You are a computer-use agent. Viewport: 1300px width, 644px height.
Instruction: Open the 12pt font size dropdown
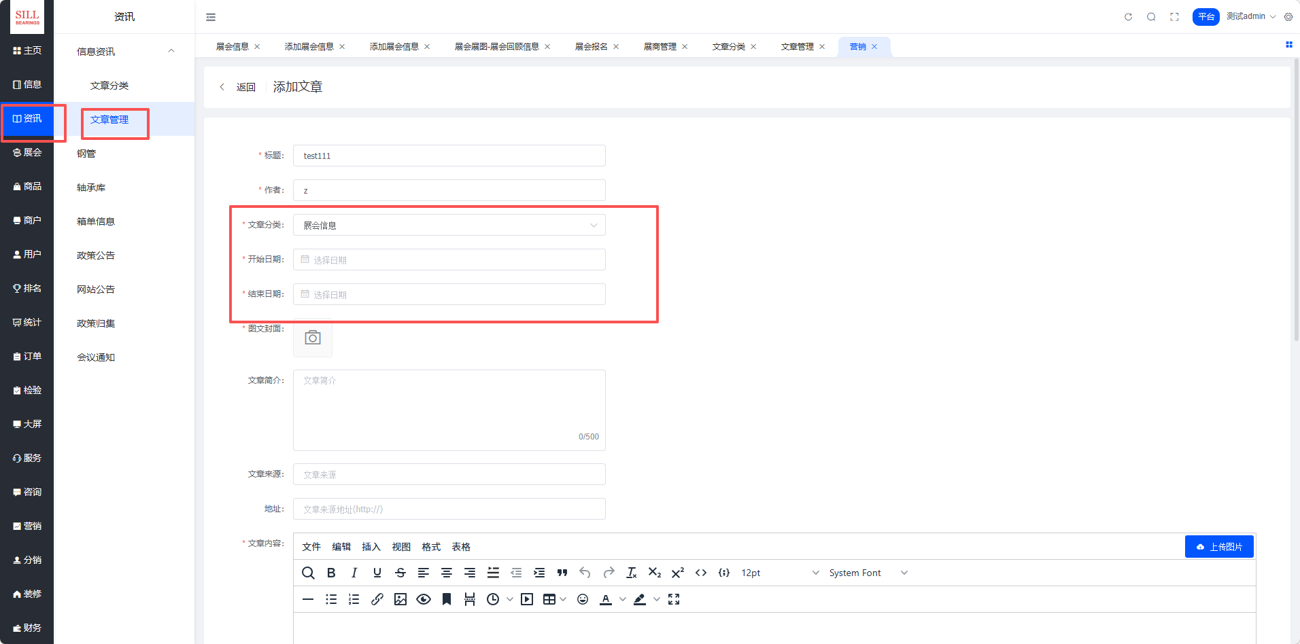pyautogui.click(x=780, y=573)
